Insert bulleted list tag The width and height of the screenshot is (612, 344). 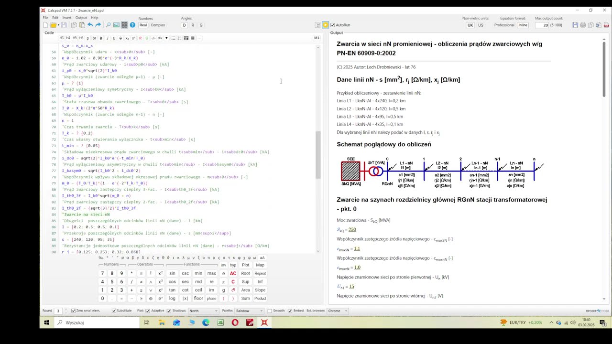pos(173,38)
